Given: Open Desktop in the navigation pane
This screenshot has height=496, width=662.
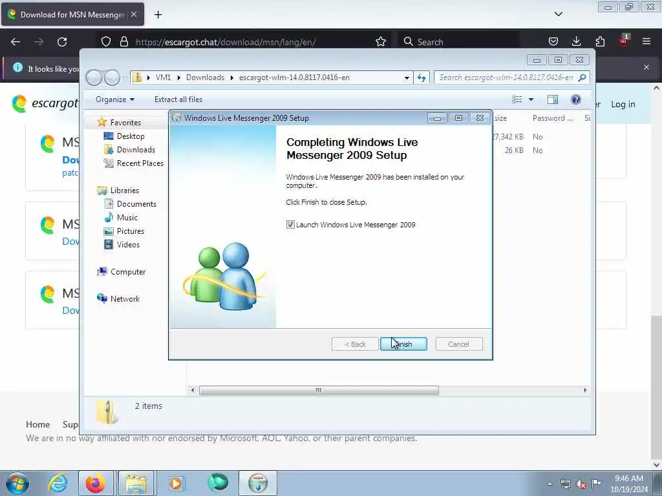Looking at the screenshot, I should pos(131,136).
